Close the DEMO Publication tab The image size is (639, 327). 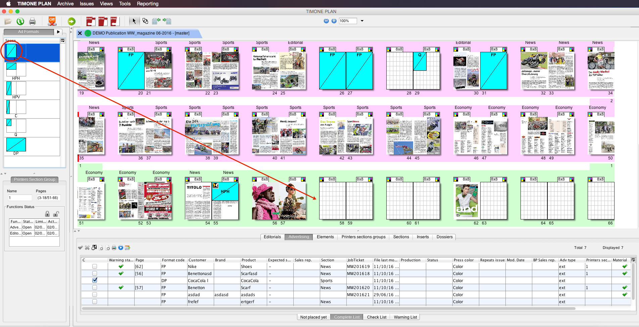coord(80,33)
